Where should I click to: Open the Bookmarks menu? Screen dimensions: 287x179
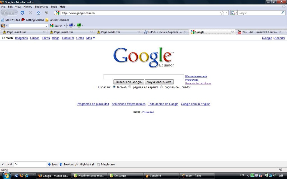41,7
